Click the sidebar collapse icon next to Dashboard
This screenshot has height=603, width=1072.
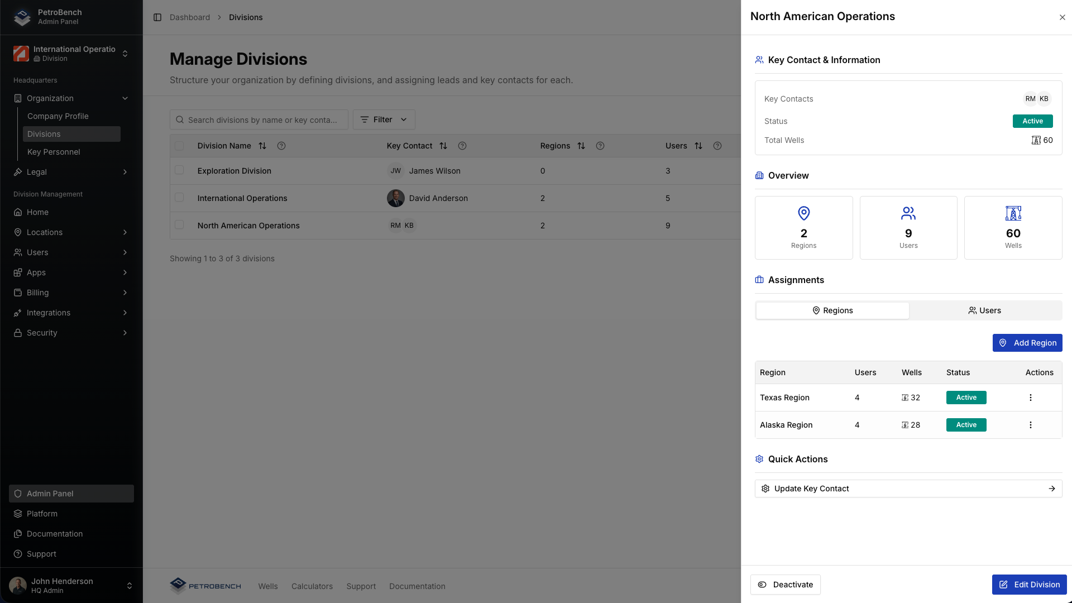point(156,17)
